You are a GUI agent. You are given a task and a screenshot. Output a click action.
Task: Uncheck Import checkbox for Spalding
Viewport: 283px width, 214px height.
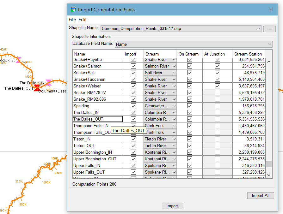(133, 106)
